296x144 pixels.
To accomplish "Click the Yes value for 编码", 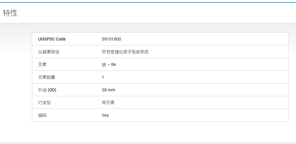I will (105, 115).
